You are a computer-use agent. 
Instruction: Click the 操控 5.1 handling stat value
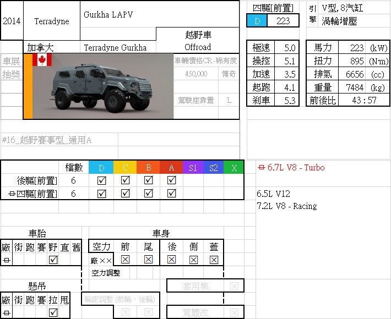click(x=286, y=61)
